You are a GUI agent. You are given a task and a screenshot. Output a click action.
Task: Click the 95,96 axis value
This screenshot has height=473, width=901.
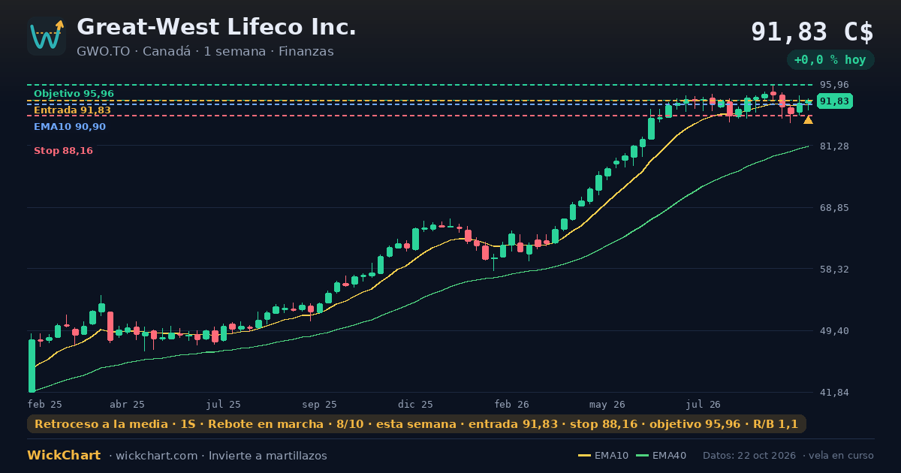point(834,85)
